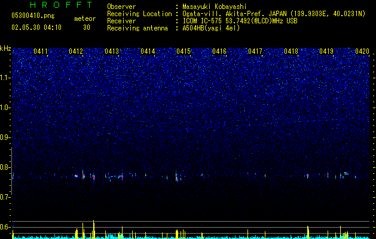Click the 0.9 kHz axis label
The width and height of the screenshot is (376, 239).
tap(5, 137)
